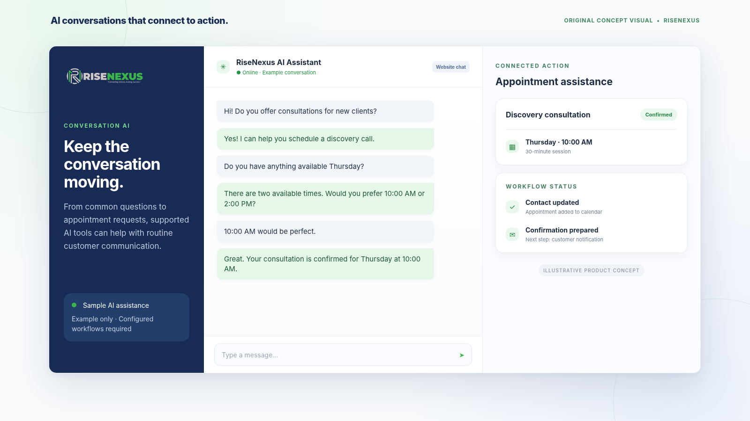Click the Sample AI assistance card title
This screenshot has height=421, width=750.
pyautogui.click(x=116, y=305)
